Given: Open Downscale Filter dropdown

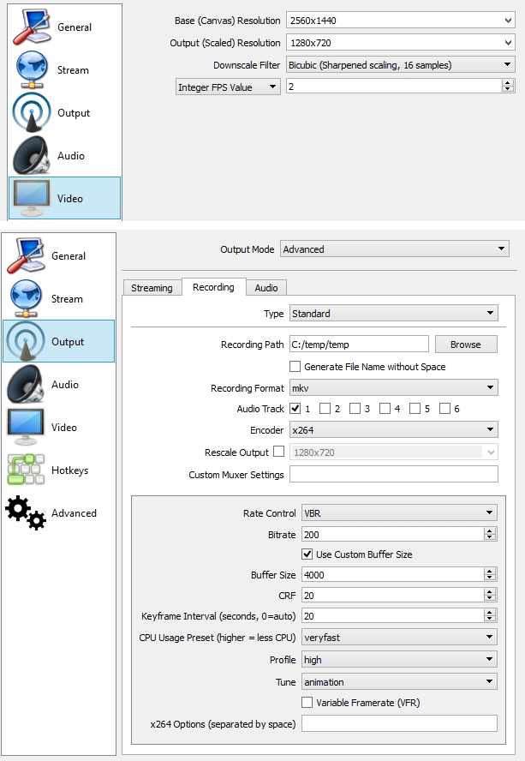Looking at the screenshot, I should tap(400, 64).
